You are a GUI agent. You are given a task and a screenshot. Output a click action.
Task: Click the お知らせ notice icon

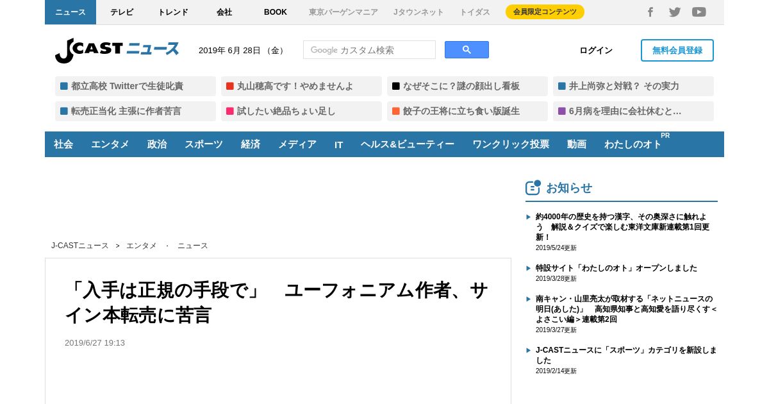coord(533,187)
